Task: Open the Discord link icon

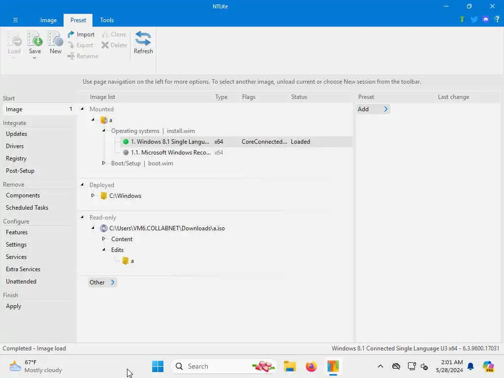Action: [x=486, y=19]
